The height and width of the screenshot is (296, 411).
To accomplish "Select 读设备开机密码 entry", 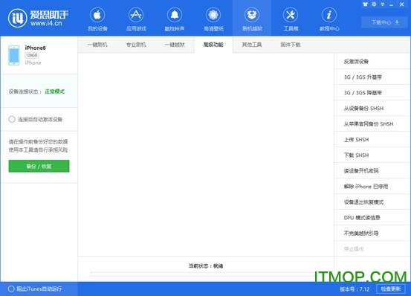I will pyautogui.click(x=372, y=170).
